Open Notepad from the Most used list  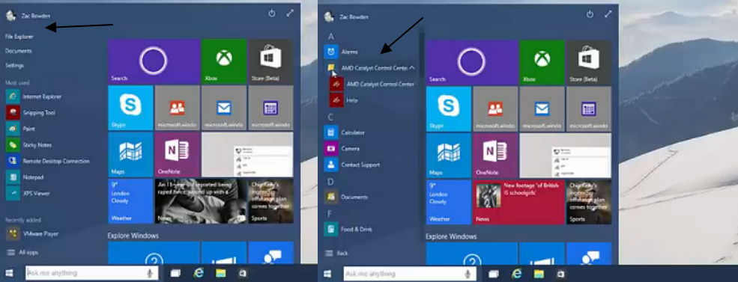[x=25, y=177]
